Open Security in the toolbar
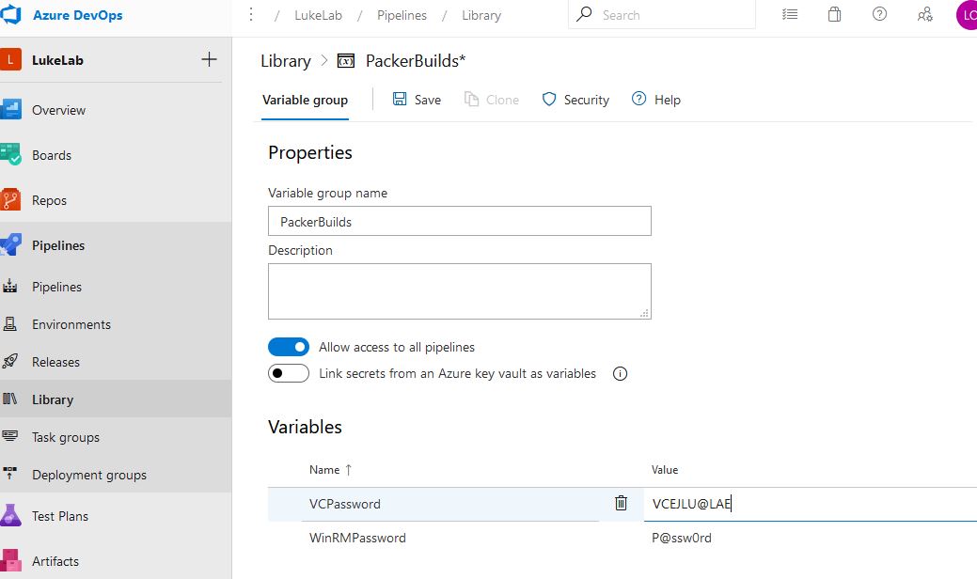Screen dimensions: 977x579 tap(575, 100)
